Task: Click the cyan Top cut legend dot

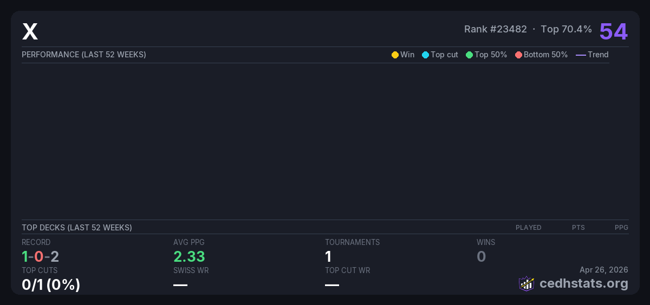Action: click(425, 55)
